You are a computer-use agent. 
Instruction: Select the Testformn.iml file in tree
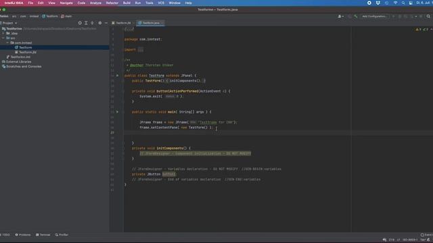[20, 57]
